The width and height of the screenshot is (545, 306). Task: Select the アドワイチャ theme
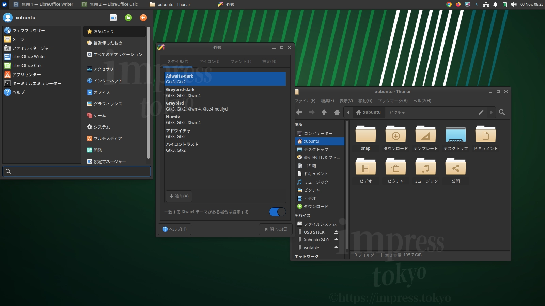[x=225, y=134]
